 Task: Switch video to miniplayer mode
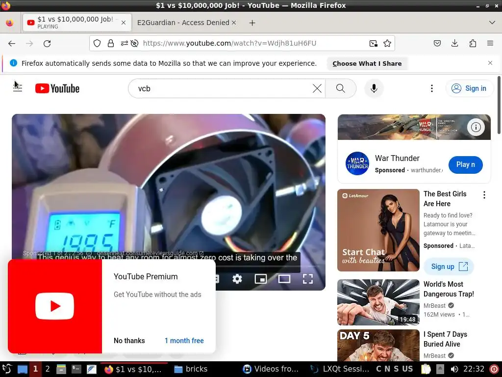tap(261, 279)
